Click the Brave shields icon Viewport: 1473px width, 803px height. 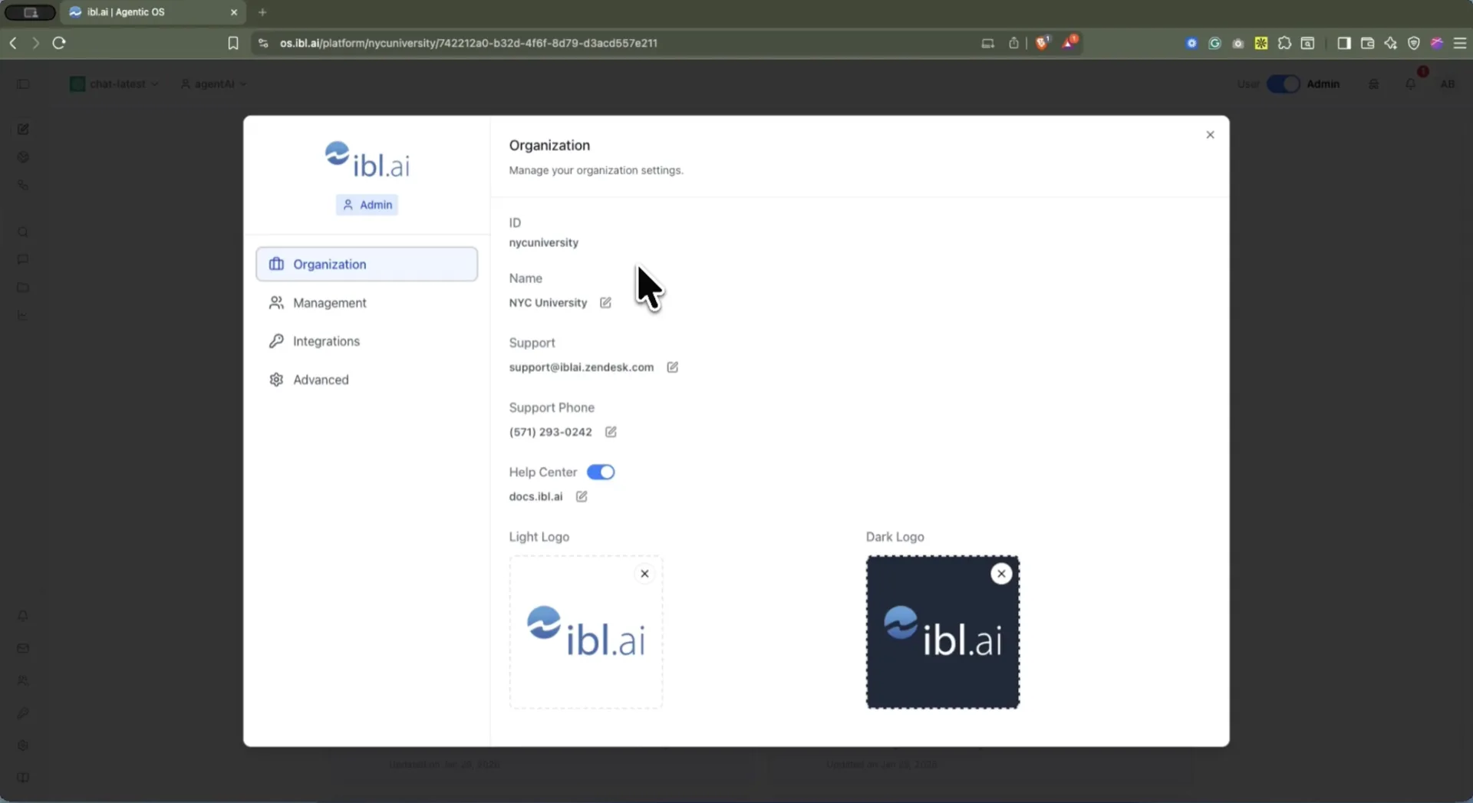click(x=1042, y=43)
